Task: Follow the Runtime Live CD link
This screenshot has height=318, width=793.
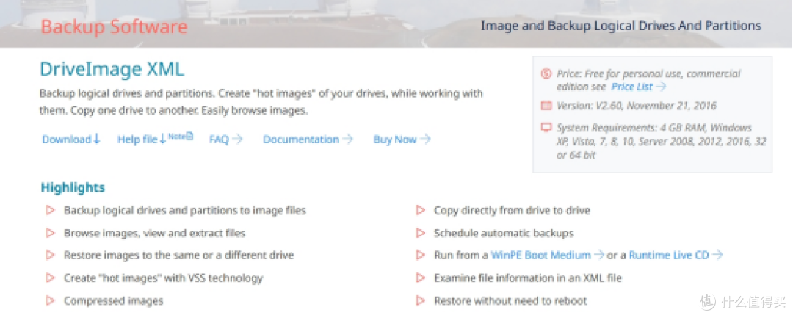Action: point(676,256)
